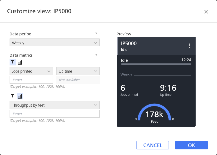Click the Target field under Jobs printed

(x=31, y=80)
